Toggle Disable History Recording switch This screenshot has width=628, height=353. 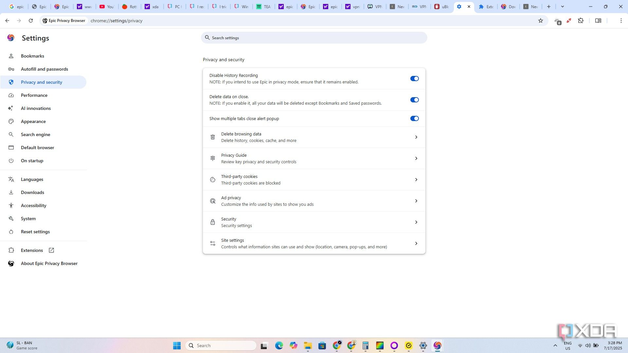pyautogui.click(x=414, y=79)
